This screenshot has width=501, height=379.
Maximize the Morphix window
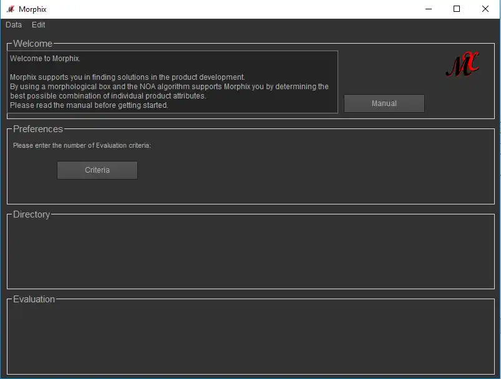click(x=457, y=9)
